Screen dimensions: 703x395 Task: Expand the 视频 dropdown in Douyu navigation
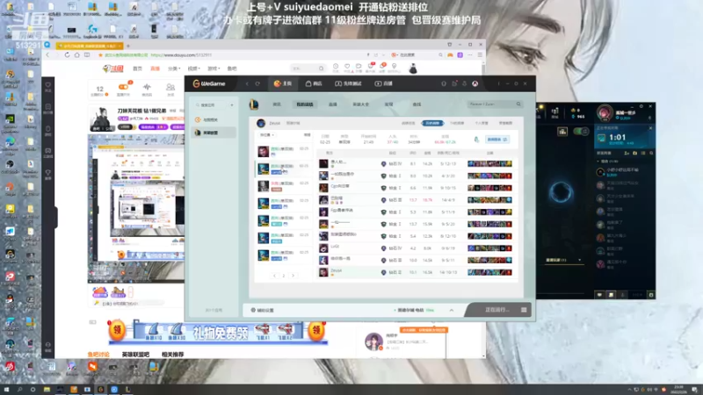click(193, 68)
